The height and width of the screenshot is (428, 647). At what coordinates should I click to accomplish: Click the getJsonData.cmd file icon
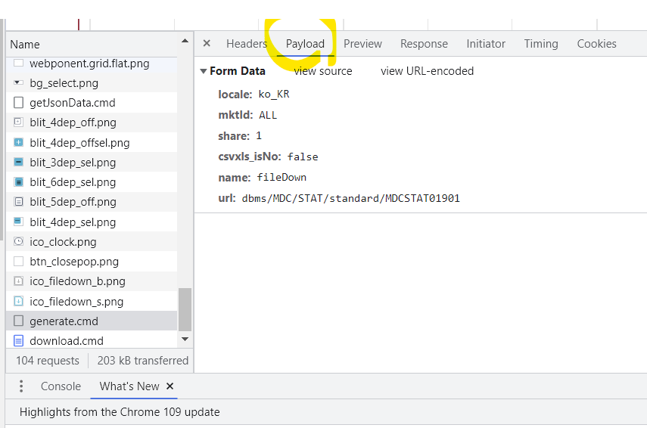click(x=19, y=103)
